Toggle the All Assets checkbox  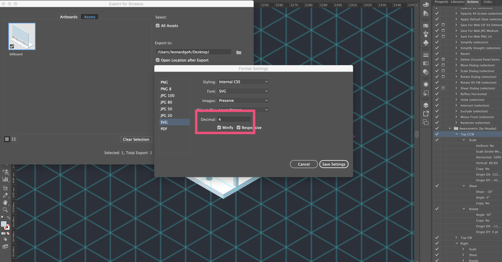[158, 26]
